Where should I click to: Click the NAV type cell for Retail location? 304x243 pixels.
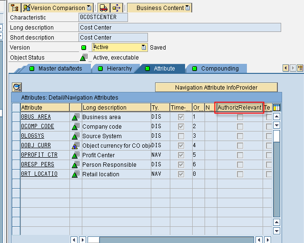pyautogui.click(x=160, y=174)
